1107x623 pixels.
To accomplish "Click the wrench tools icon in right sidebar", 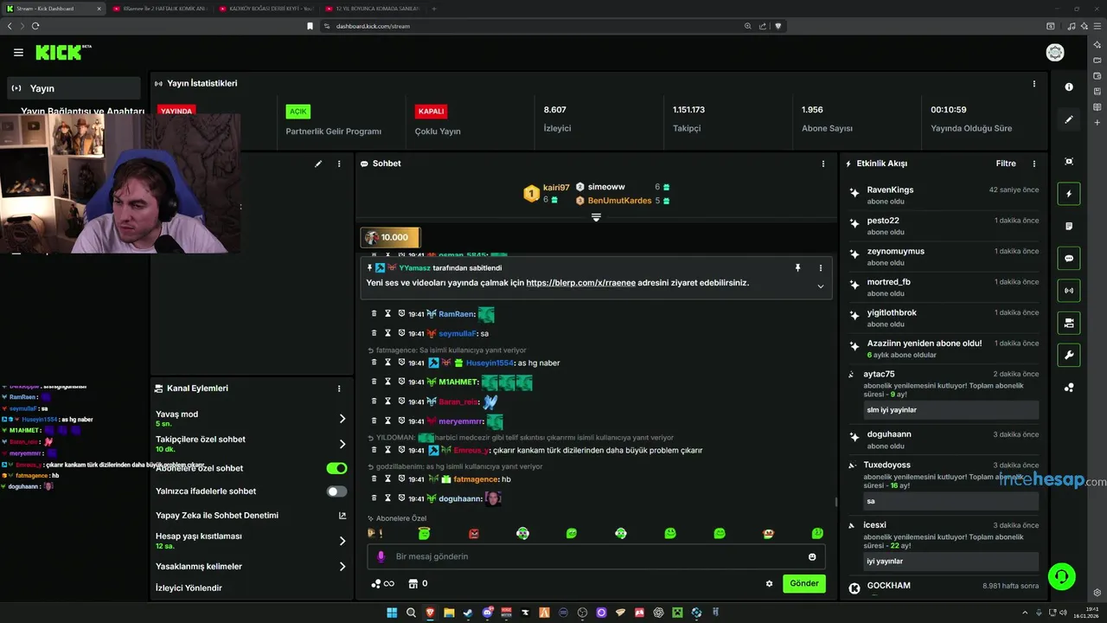I will (1069, 355).
